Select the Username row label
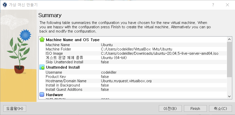Screen dimensions: 235x115 pos(54,72)
